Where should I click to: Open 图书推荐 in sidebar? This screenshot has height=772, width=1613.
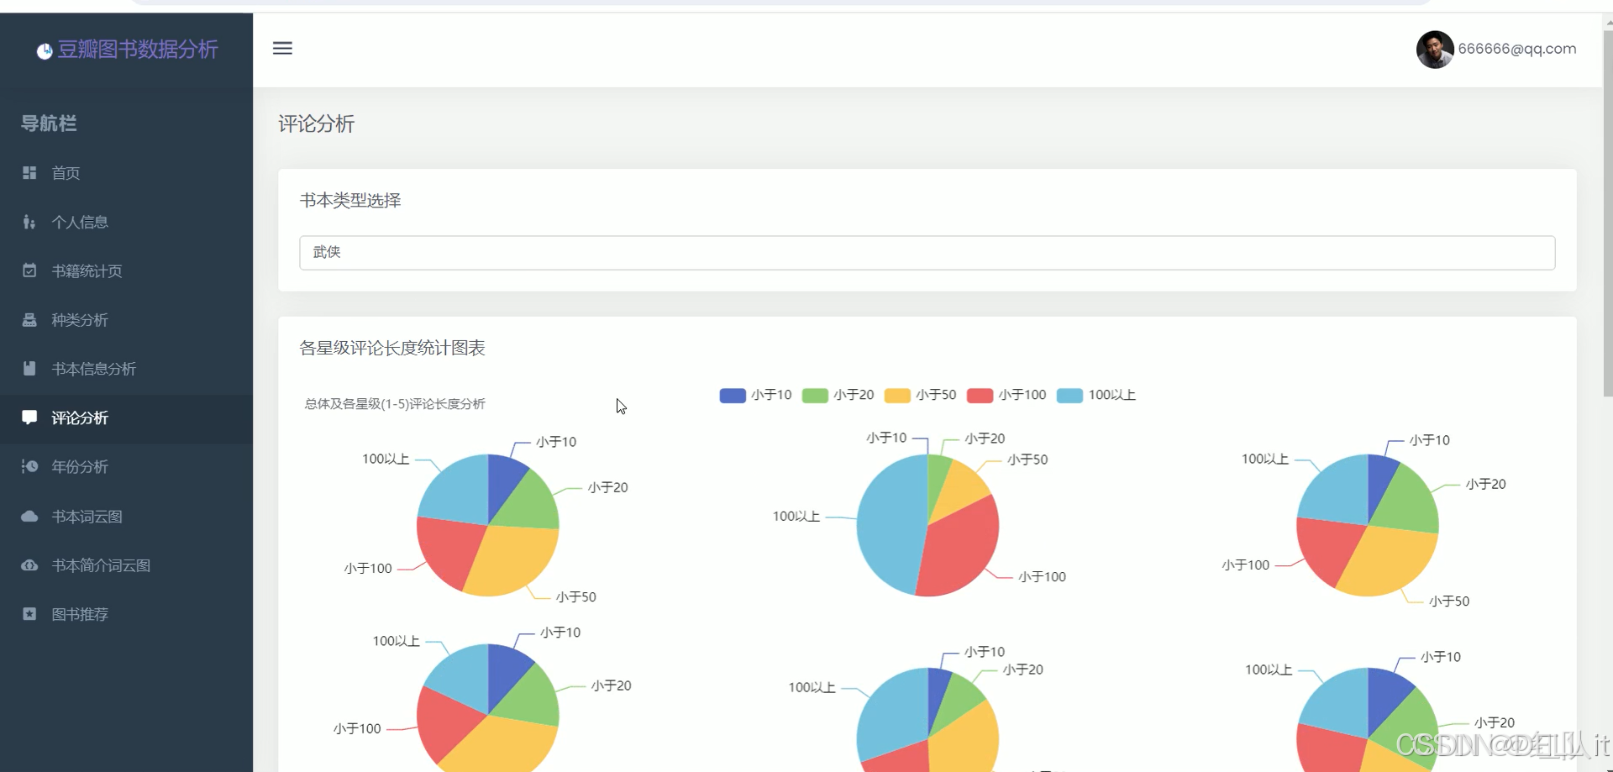coord(126,614)
